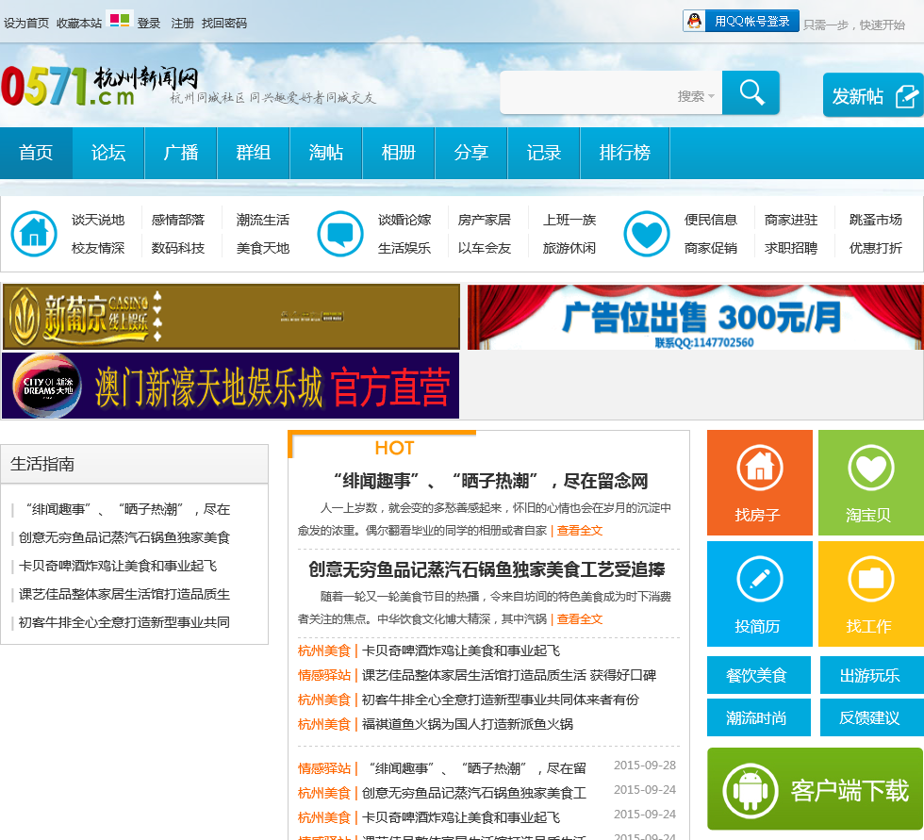
Task: Open the 潮流生活 forum link
Action: click(263, 220)
